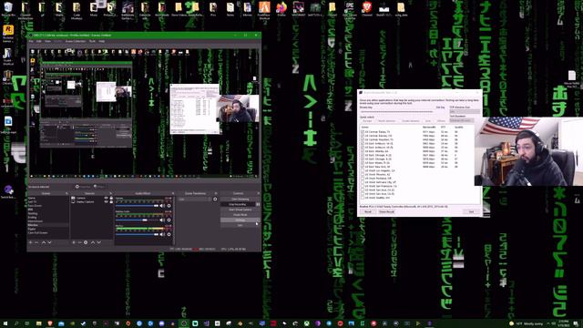Remove selected scene with minus icon
This screenshot has height=328, width=583.
(36, 242)
